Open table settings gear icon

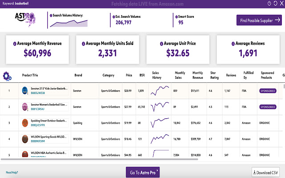tap(7, 76)
